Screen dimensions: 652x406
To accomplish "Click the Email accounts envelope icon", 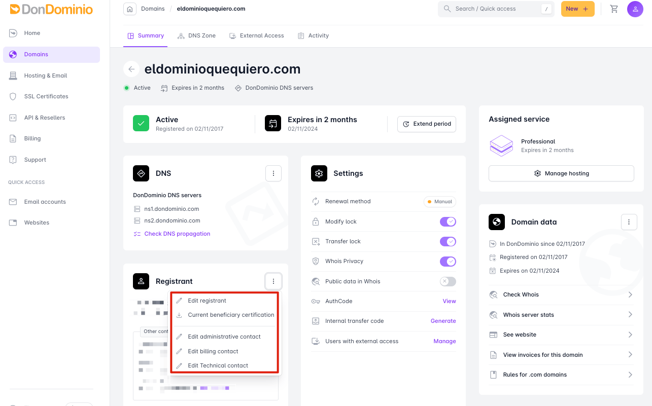I will point(13,202).
